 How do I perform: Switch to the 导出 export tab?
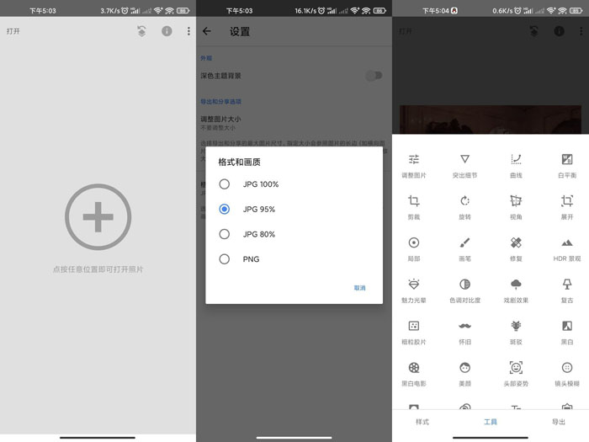click(558, 421)
